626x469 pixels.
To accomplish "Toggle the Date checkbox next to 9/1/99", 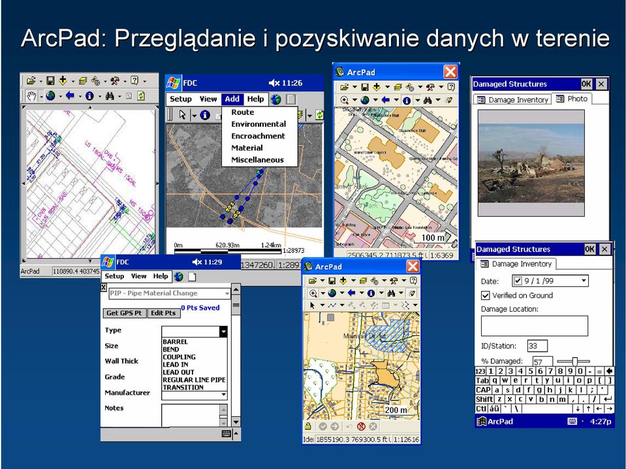I will pyautogui.click(x=518, y=281).
